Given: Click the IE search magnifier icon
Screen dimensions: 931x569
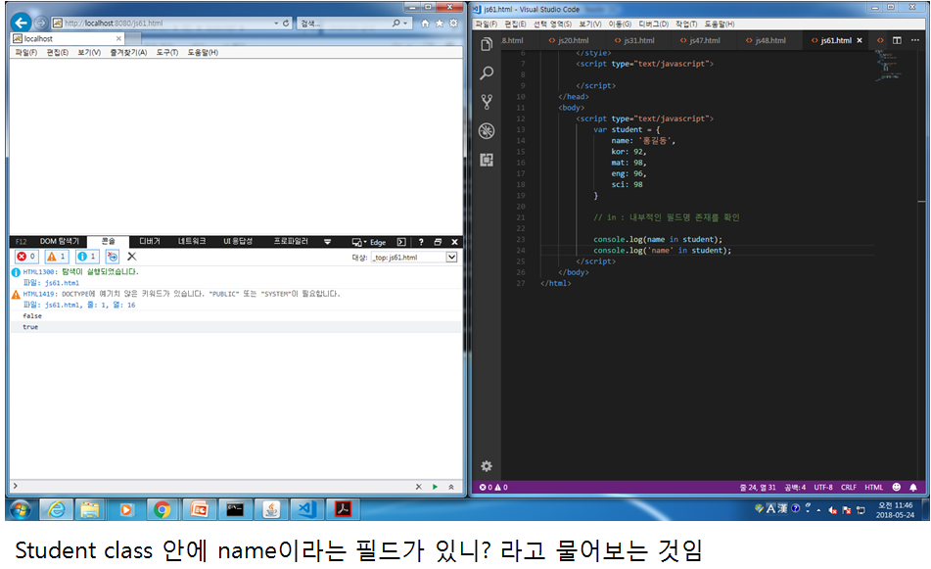Looking at the screenshot, I should [396, 23].
